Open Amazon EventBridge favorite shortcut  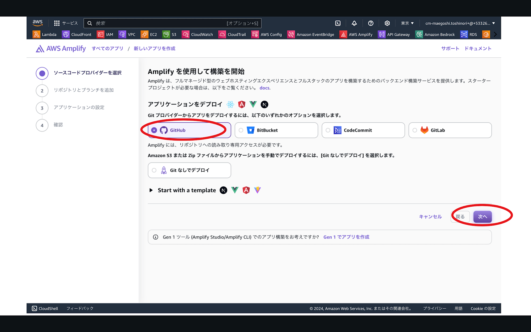(311, 35)
